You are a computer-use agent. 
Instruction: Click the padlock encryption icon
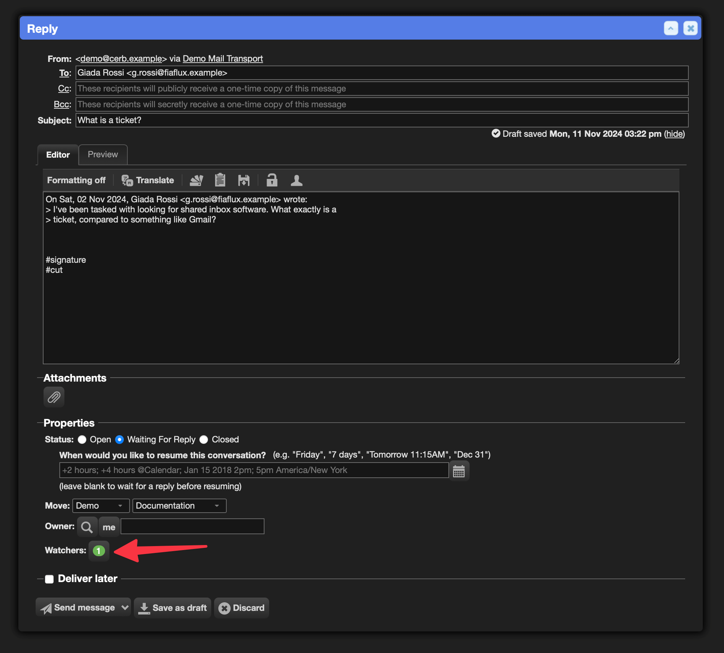click(x=272, y=180)
